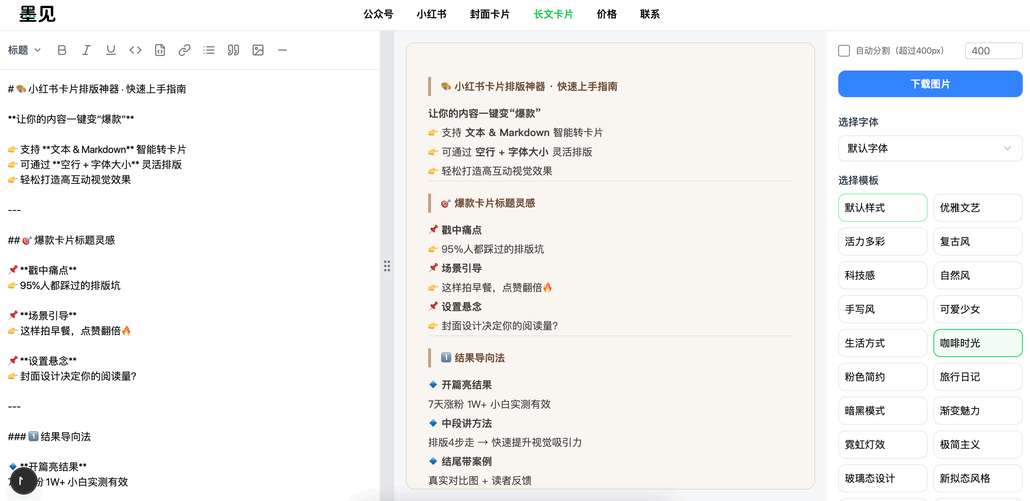Insert a bulleted list

209,50
